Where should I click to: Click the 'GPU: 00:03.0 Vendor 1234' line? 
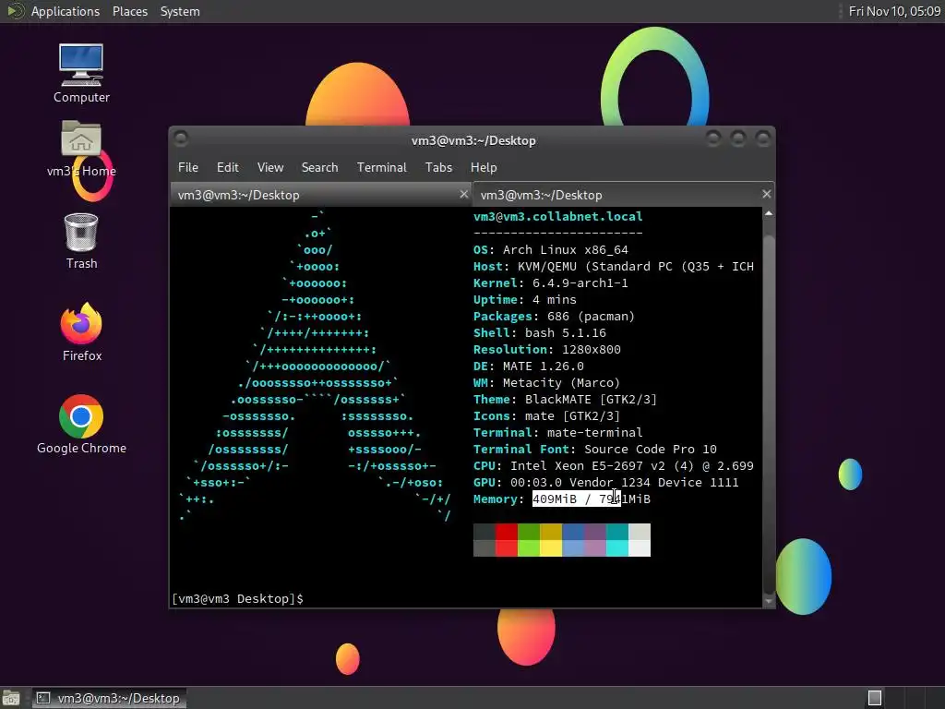point(605,482)
